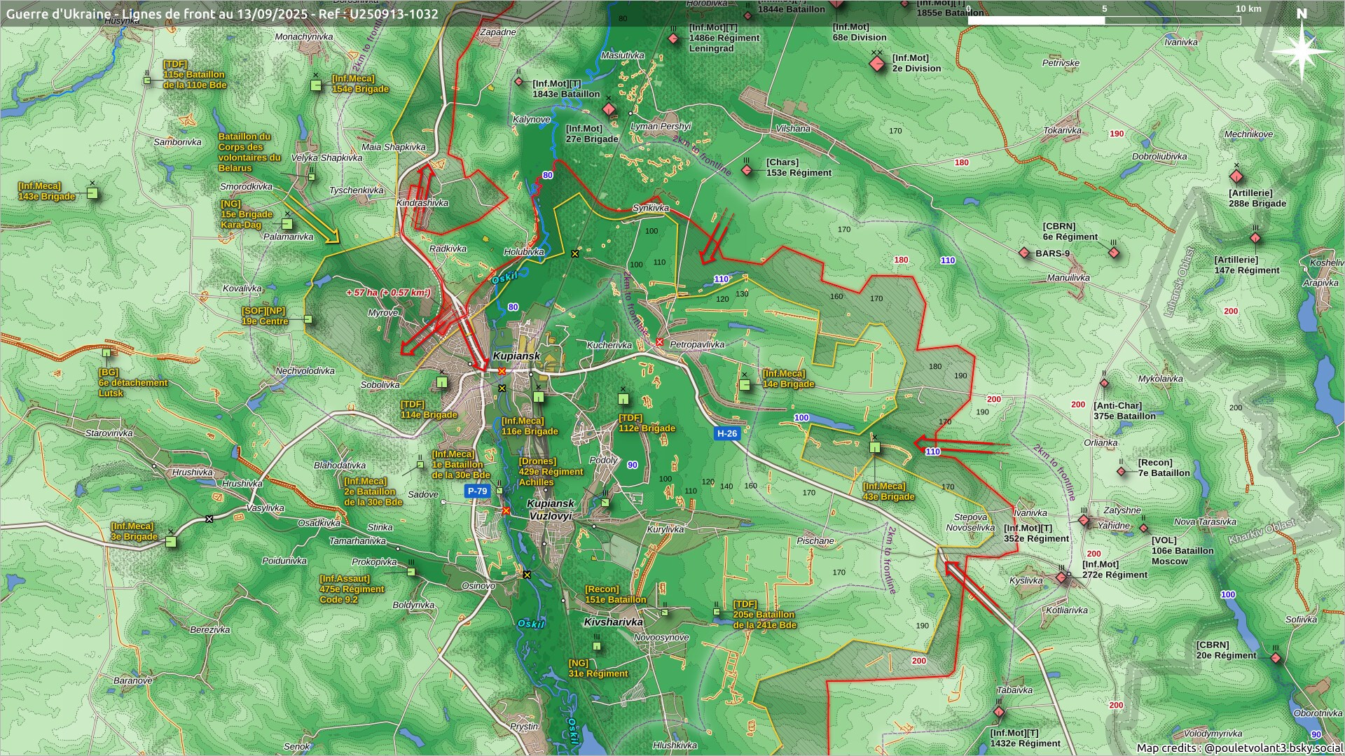
Task: Click the H-26 road shield
Action: pos(726,433)
